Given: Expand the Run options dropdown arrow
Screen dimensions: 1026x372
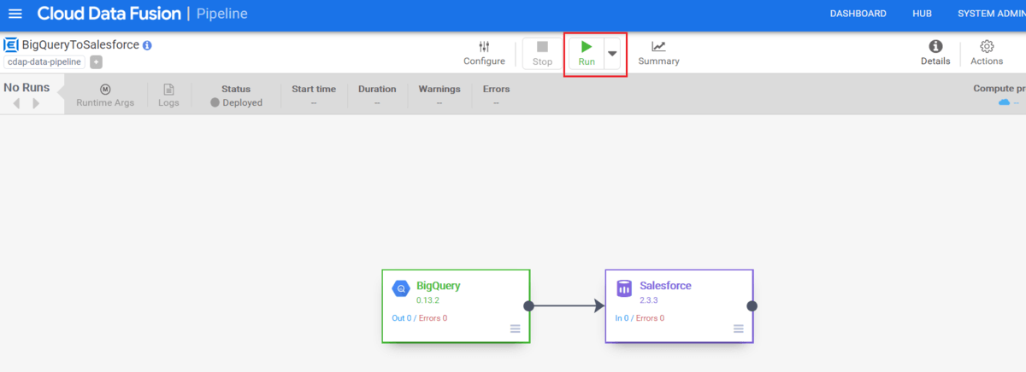Looking at the screenshot, I should coord(612,53).
